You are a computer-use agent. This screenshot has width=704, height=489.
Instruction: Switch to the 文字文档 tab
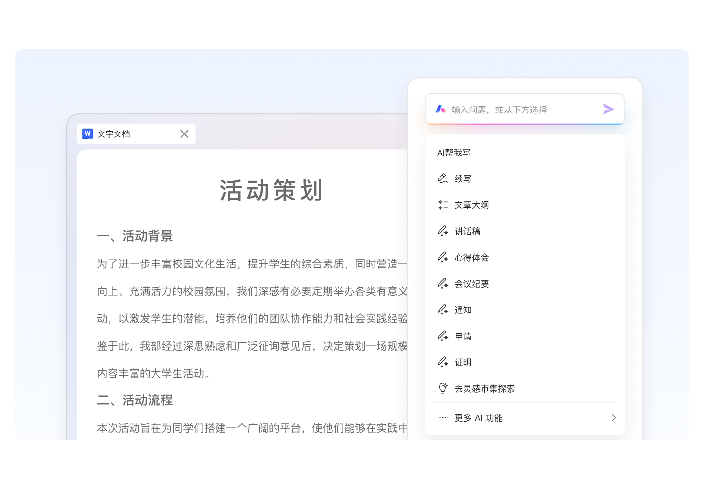113,133
